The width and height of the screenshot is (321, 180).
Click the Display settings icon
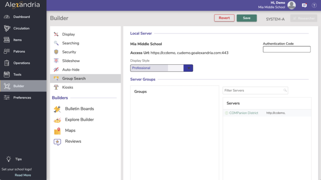[x=56, y=34]
